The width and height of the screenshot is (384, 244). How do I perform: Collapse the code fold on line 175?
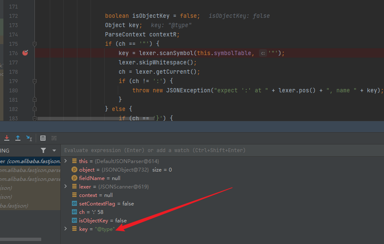click(x=34, y=44)
